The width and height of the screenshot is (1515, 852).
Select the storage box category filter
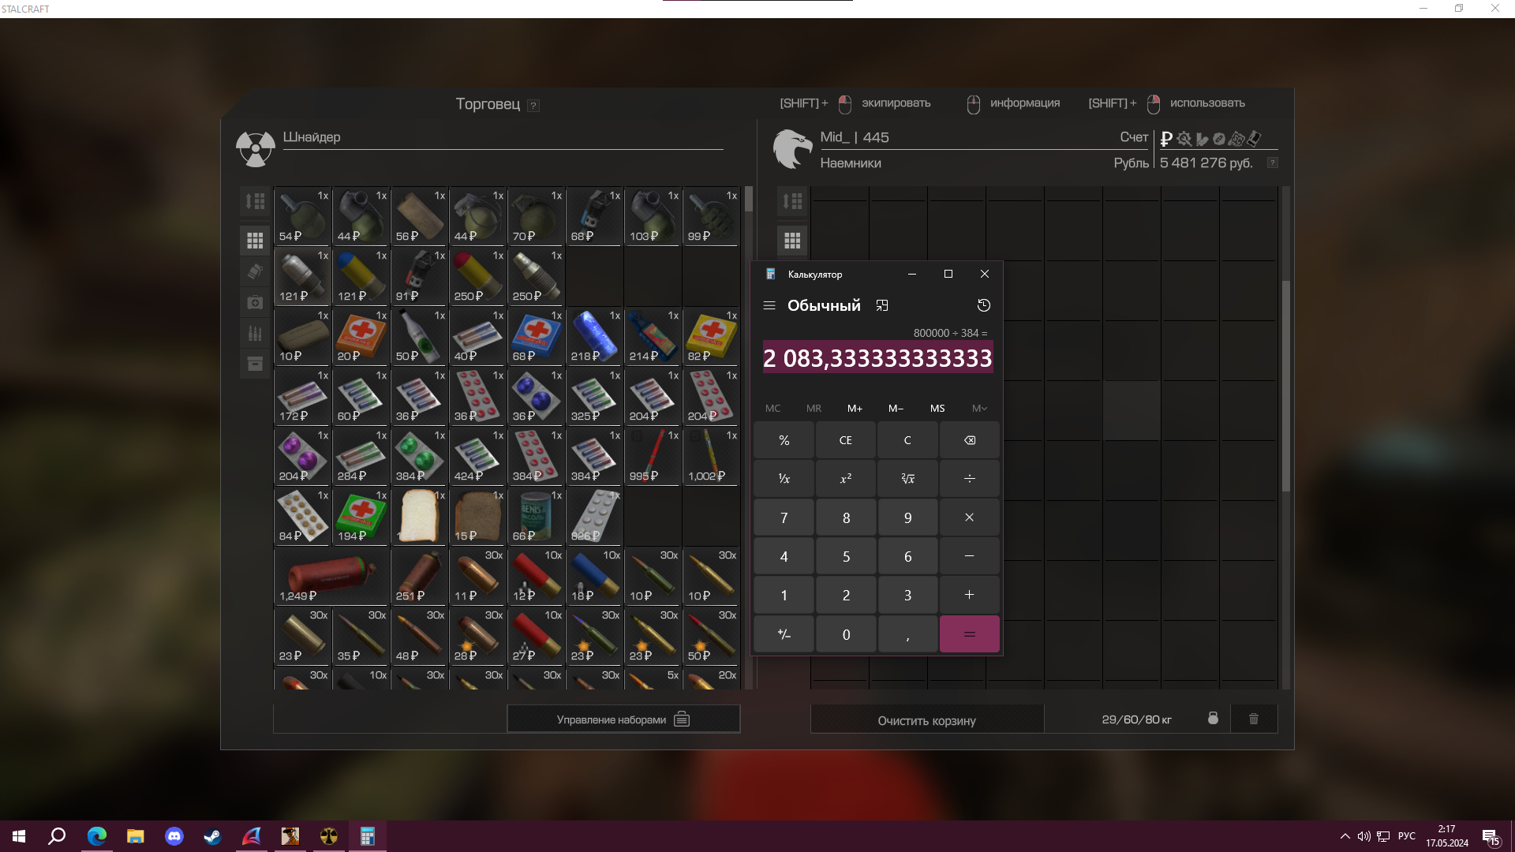click(x=255, y=364)
